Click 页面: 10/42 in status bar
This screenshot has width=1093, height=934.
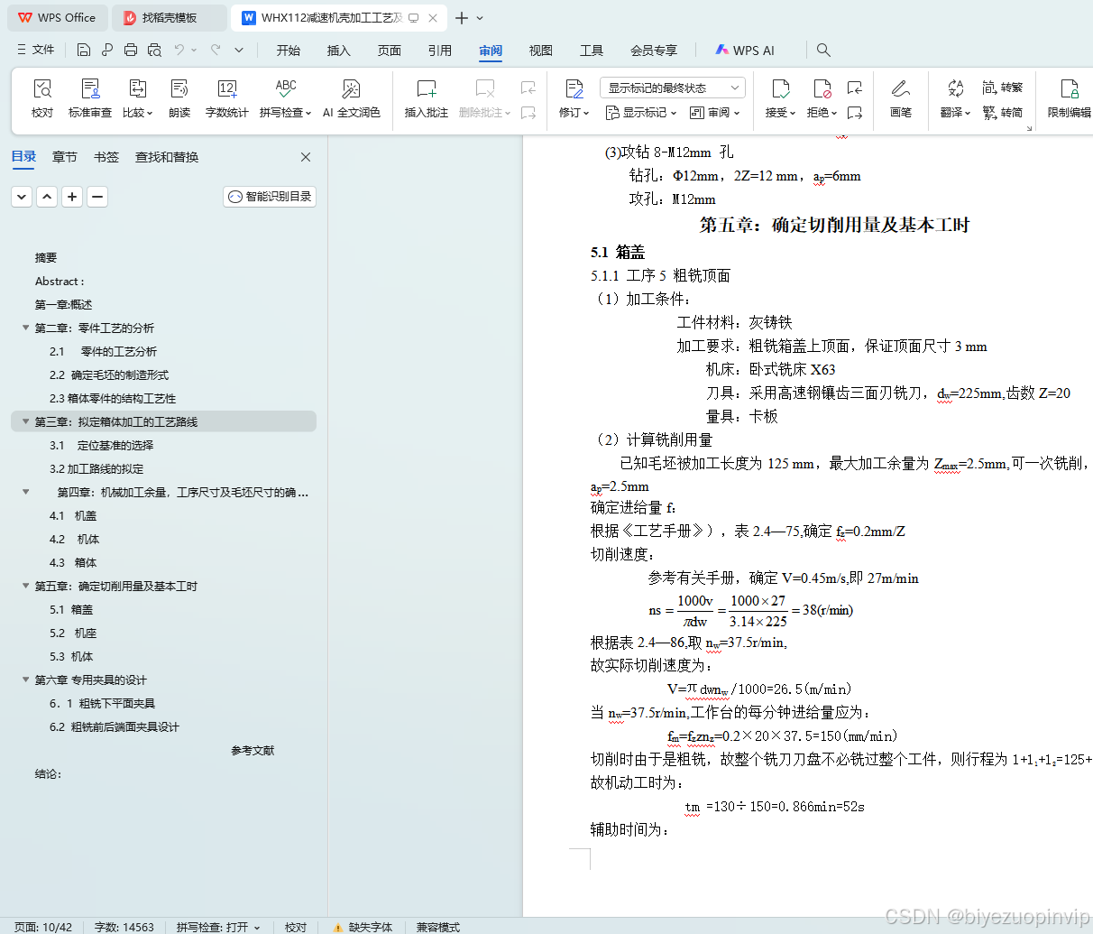point(43,927)
